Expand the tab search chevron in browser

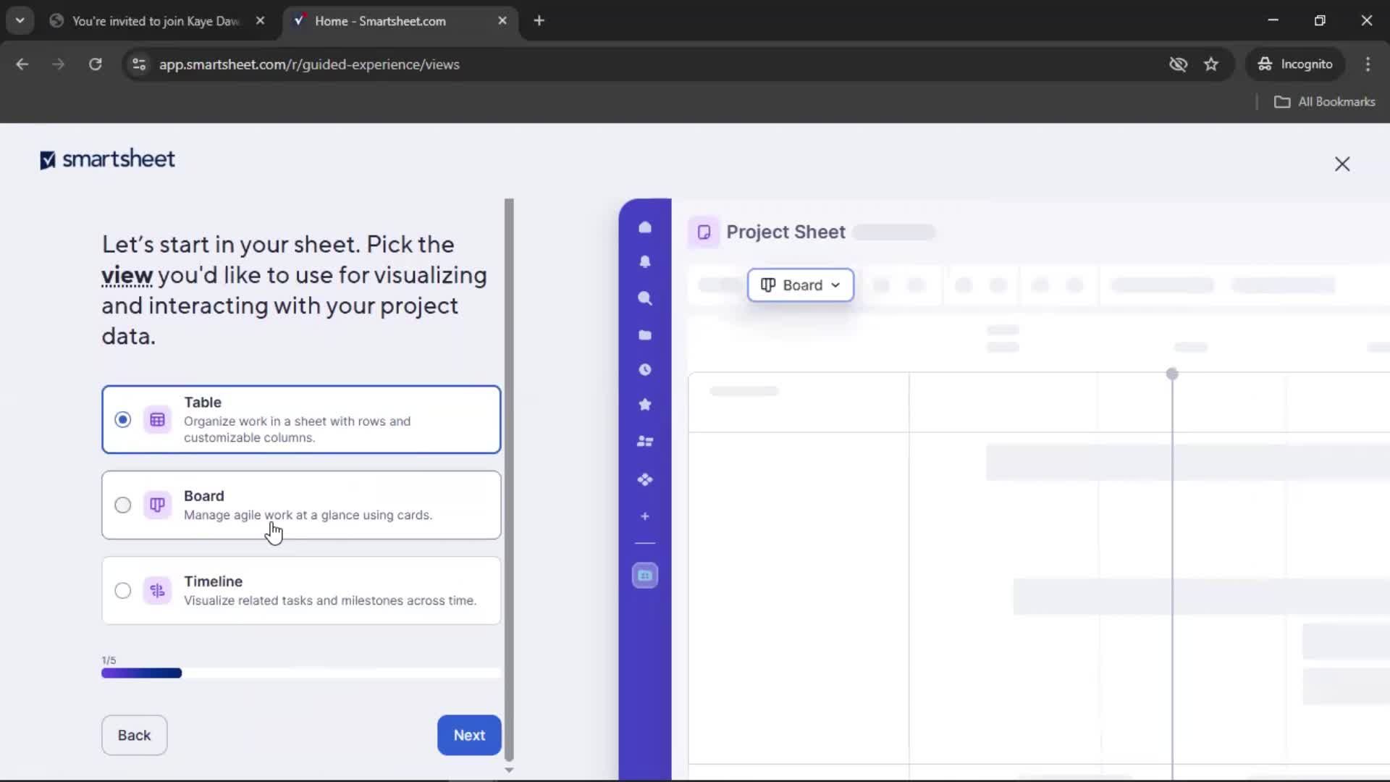(x=20, y=20)
